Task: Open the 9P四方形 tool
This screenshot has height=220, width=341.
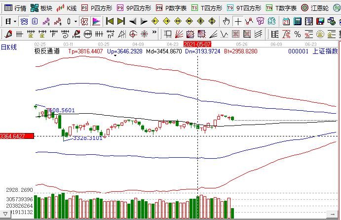Action: tap(134, 8)
